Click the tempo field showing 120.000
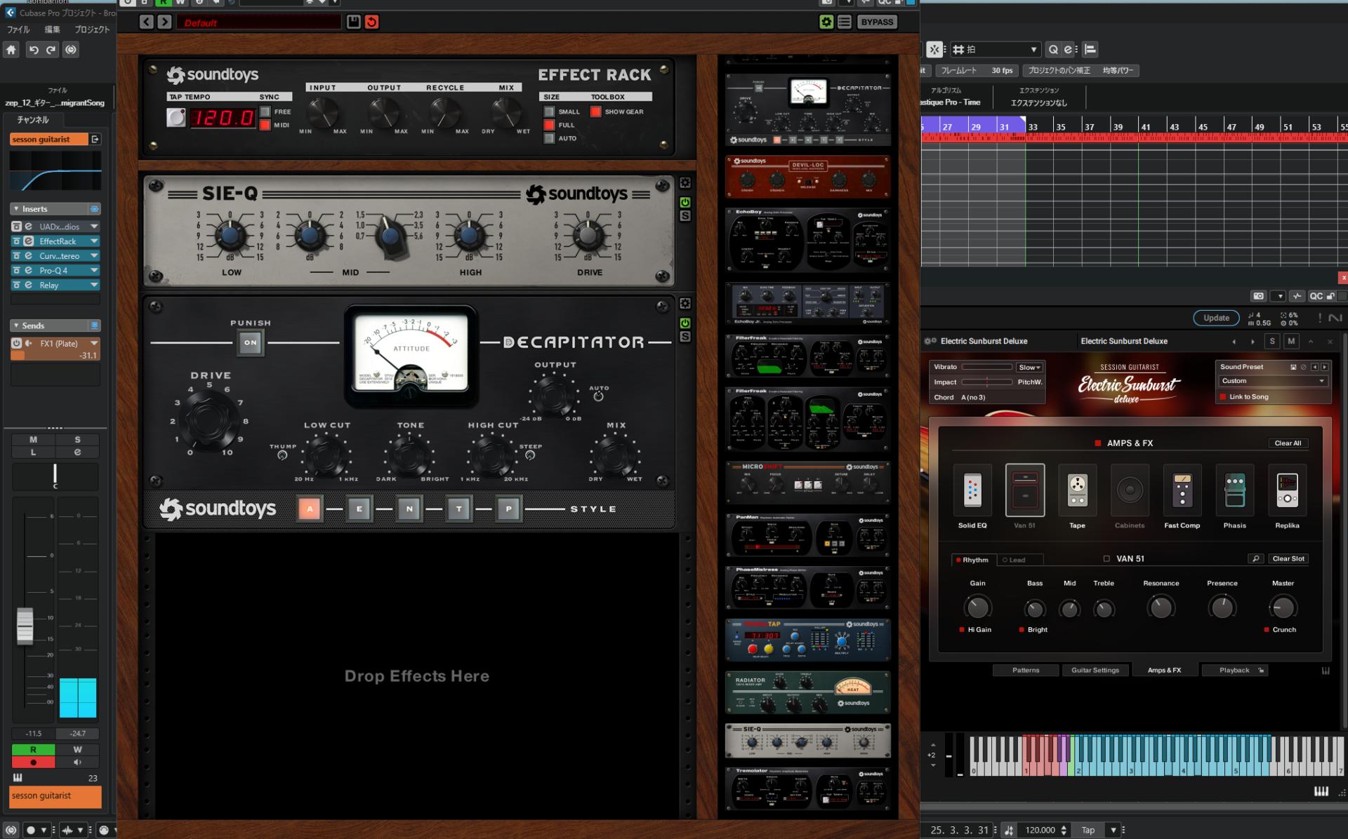The width and height of the screenshot is (1348, 839). click(1040, 830)
